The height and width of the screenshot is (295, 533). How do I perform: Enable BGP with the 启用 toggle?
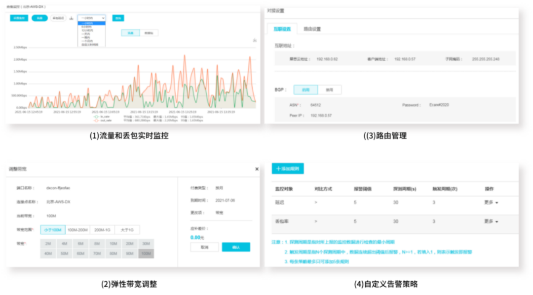[305, 90]
